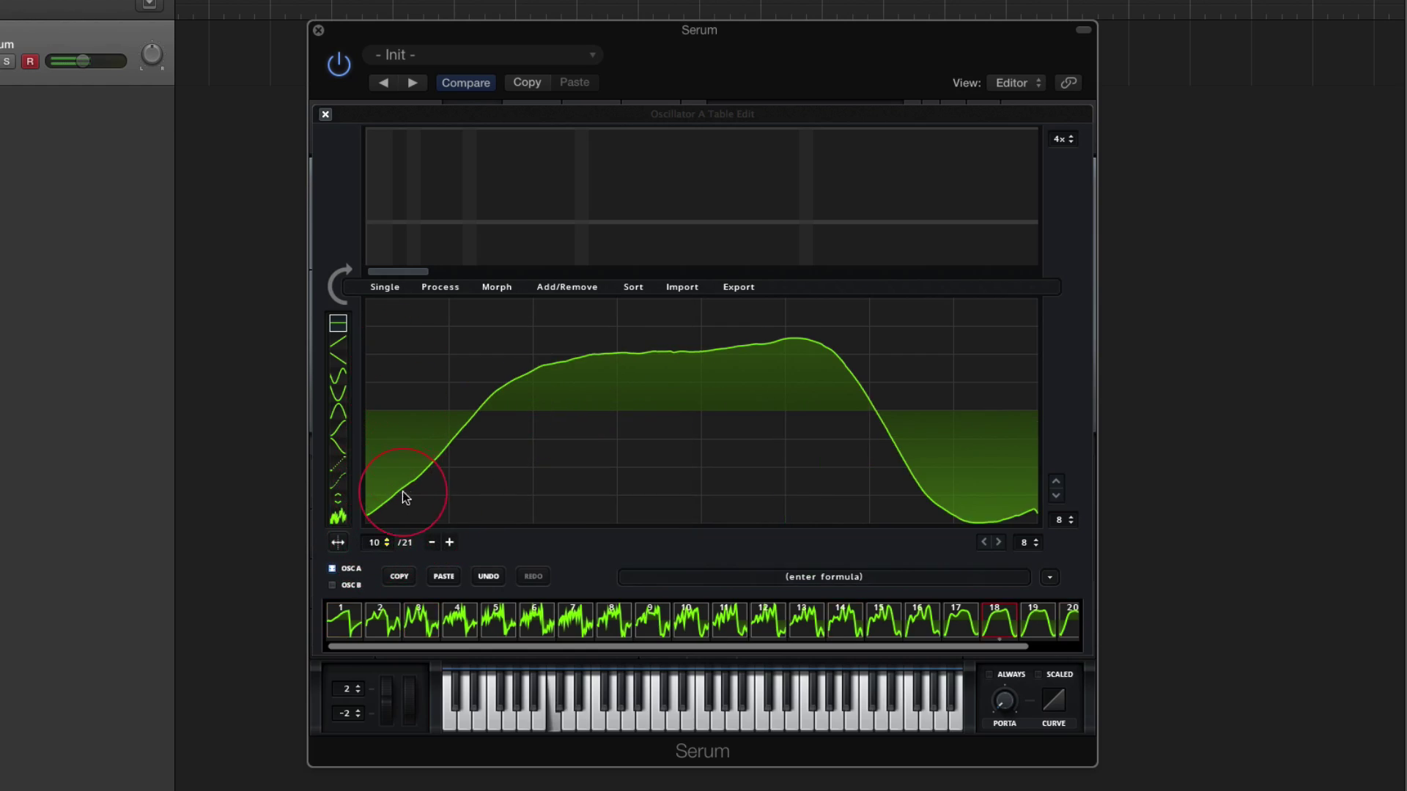Click the REDO button
This screenshot has height=791, width=1407.
pyautogui.click(x=533, y=576)
